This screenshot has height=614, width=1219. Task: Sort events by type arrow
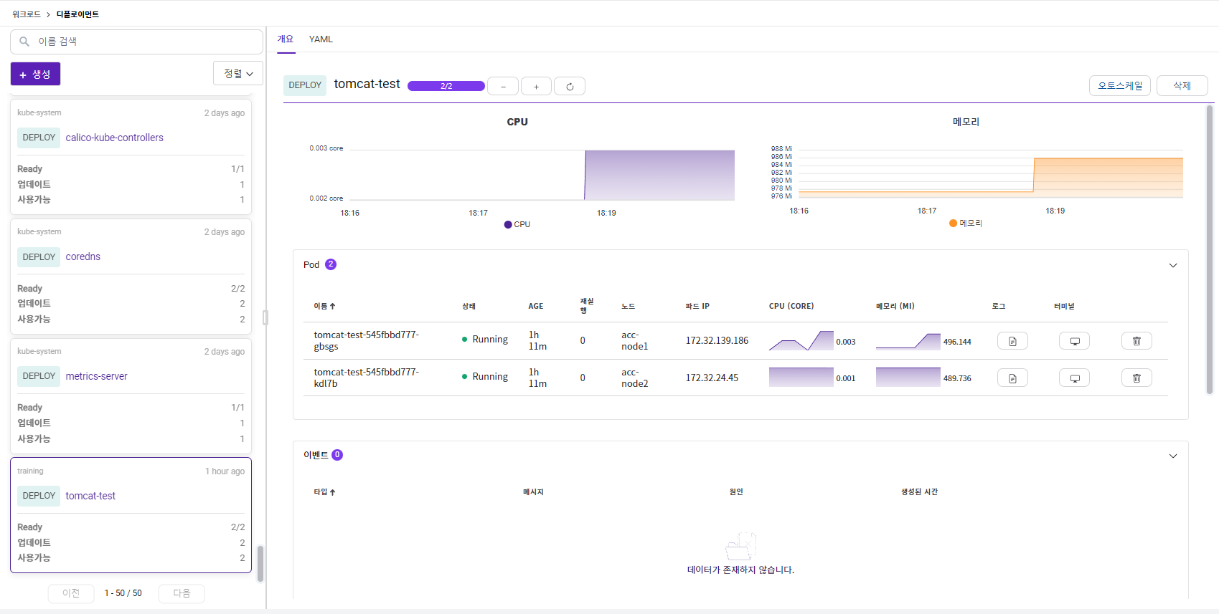point(333,492)
